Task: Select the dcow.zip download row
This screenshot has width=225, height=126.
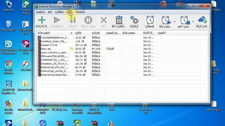Action: click(x=122, y=49)
